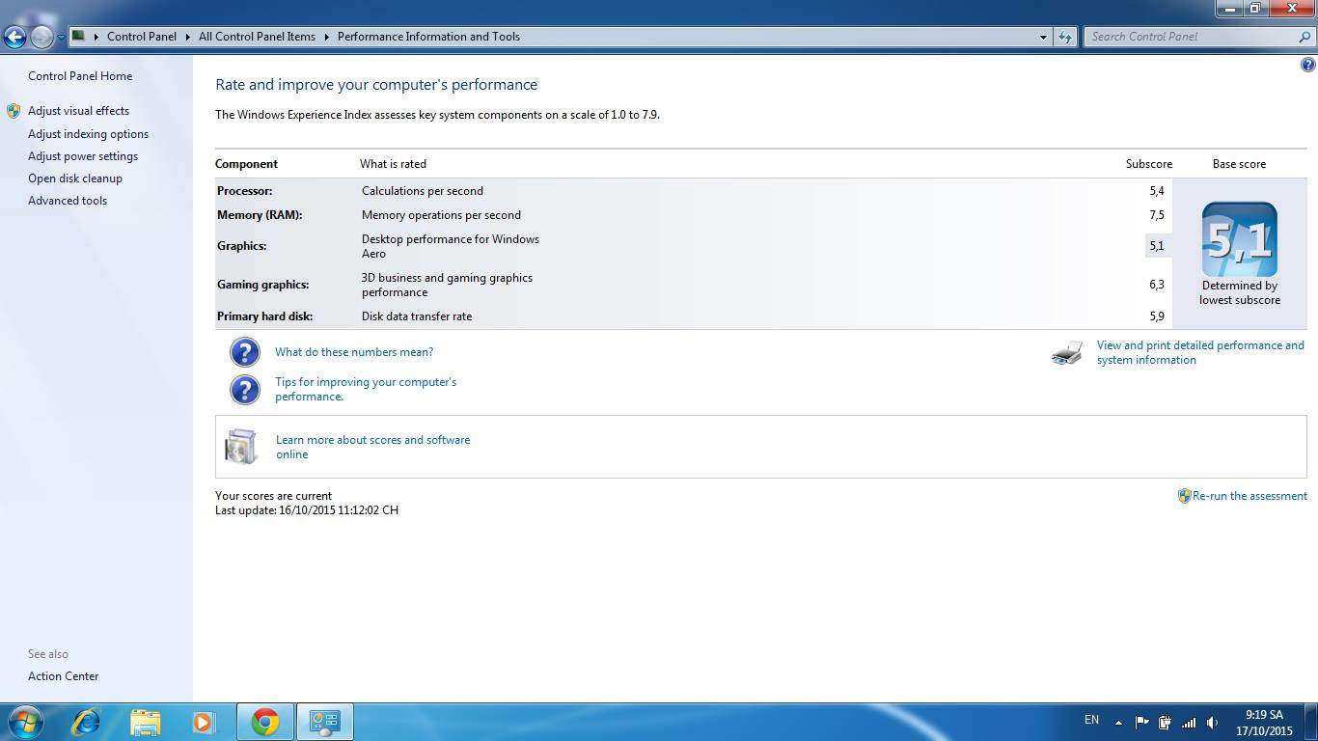Click the shield icon beside Re-run the assessment
The height and width of the screenshot is (741, 1318).
point(1184,496)
